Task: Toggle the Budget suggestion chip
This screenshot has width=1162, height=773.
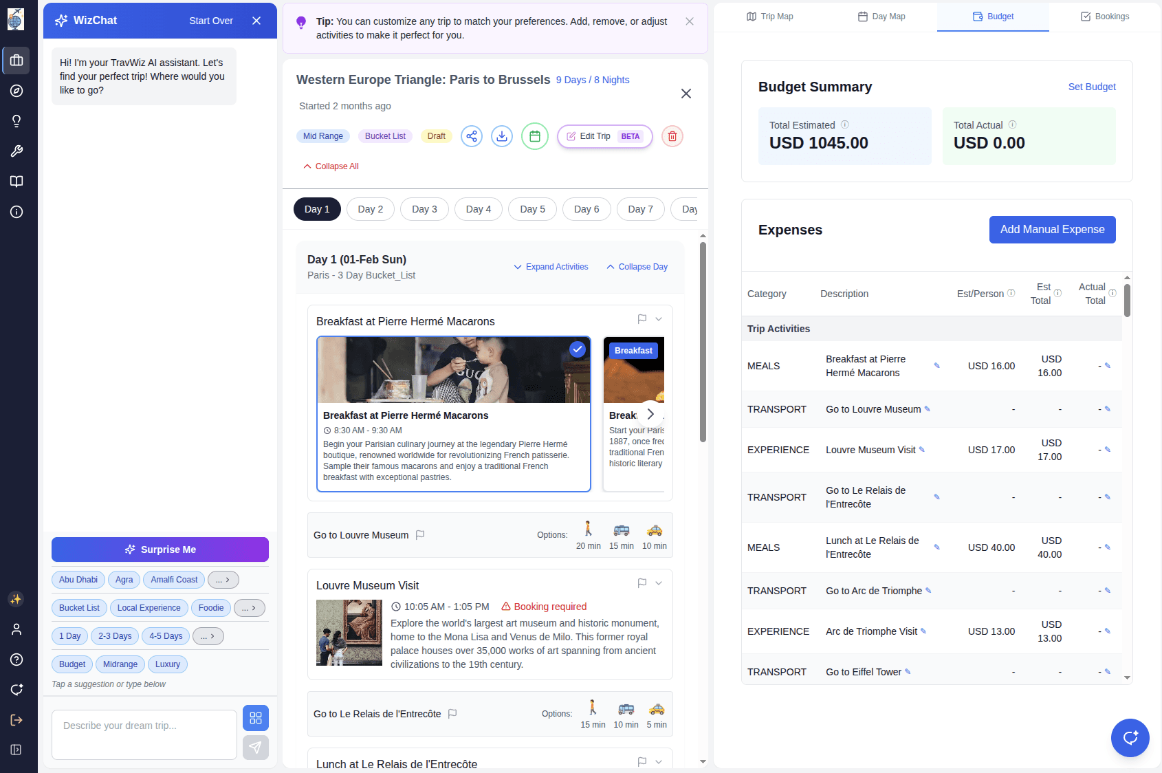Action: pyautogui.click(x=72, y=664)
